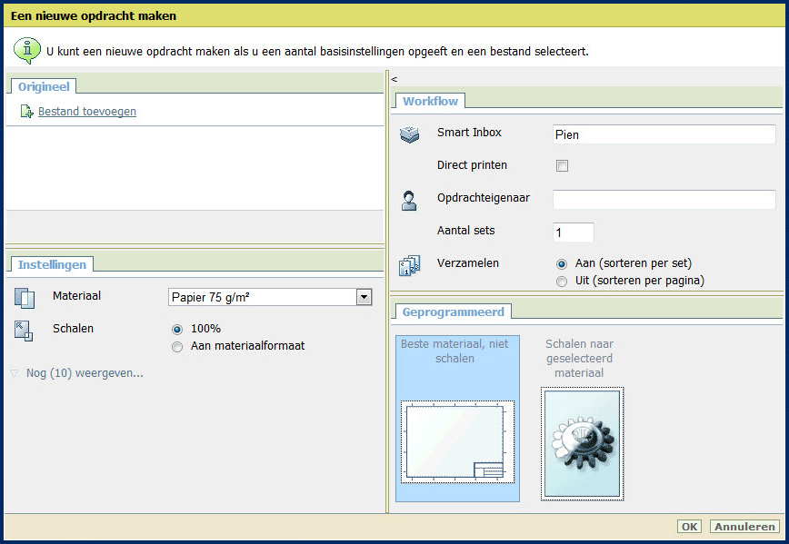Click the info speech bubble icon
789x544 pixels.
26,50
